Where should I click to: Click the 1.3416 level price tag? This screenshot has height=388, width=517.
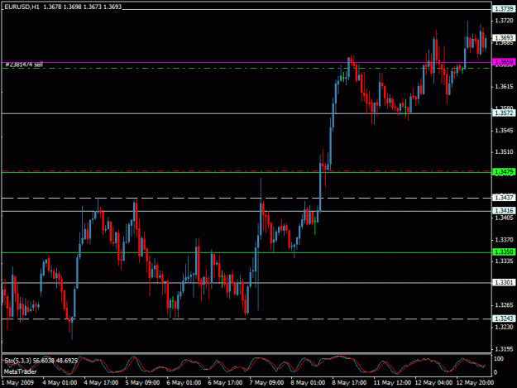[x=504, y=210]
